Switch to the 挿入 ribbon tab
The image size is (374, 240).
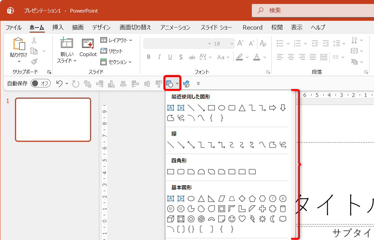[57, 27]
